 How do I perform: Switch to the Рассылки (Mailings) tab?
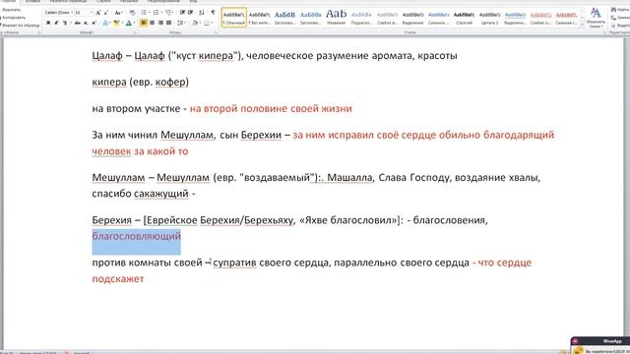[129, 2]
